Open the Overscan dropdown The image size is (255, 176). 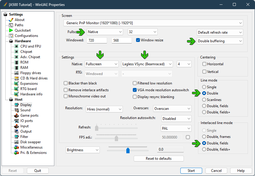click(x=172, y=109)
